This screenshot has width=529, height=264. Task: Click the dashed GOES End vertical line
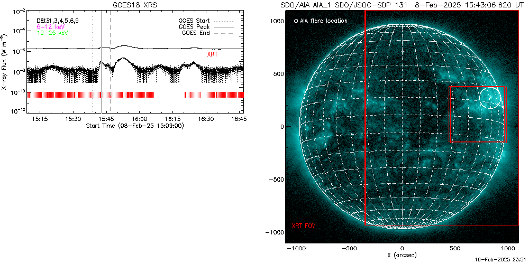(x=111, y=62)
